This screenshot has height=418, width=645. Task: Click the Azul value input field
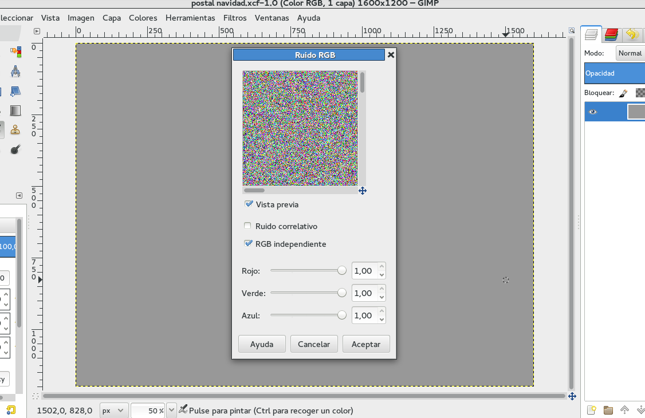[365, 315]
